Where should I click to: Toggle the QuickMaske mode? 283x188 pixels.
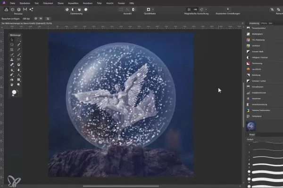tap(149, 9)
